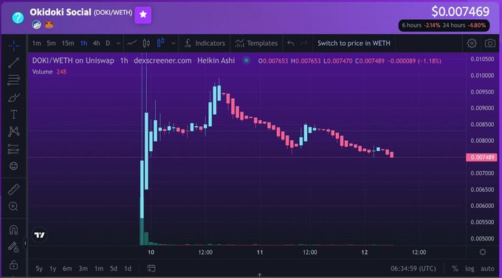This screenshot has height=278, width=502.
Task: Toggle percentage scale mode
Action: pos(455,268)
